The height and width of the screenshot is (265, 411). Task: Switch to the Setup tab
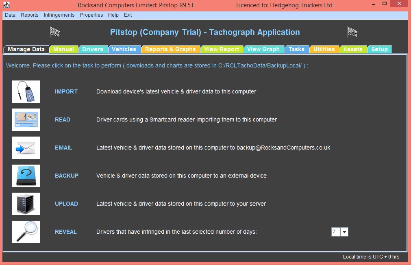click(380, 49)
